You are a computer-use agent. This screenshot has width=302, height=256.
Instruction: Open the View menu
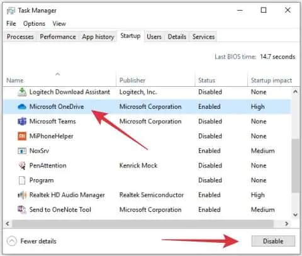point(59,23)
